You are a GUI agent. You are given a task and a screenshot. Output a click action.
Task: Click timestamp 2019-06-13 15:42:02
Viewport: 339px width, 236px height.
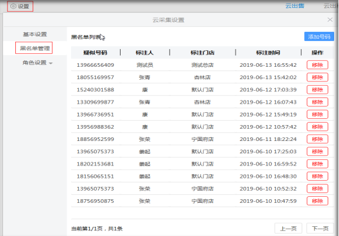(268, 77)
